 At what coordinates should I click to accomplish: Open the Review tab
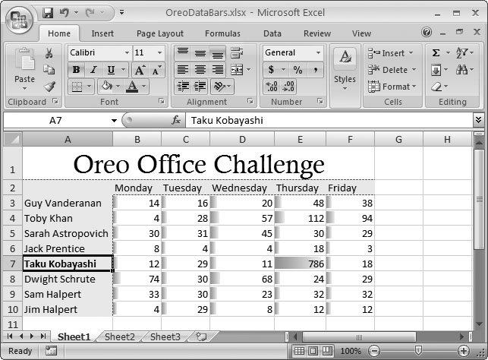coord(317,33)
